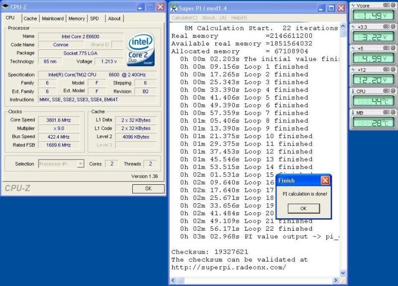
Task: Close the +5 voltage sensor gadget
Action: point(393,48)
